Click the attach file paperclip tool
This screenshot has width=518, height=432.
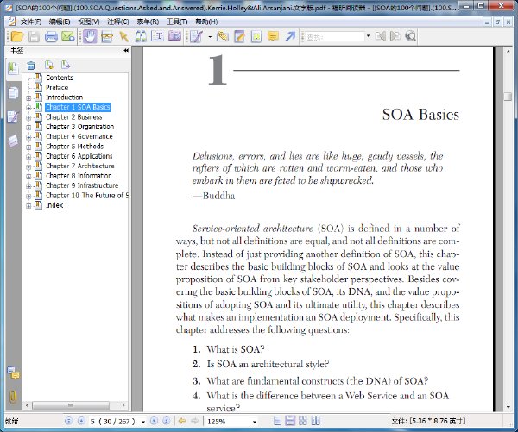pyautogui.click(x=223, y=36)
